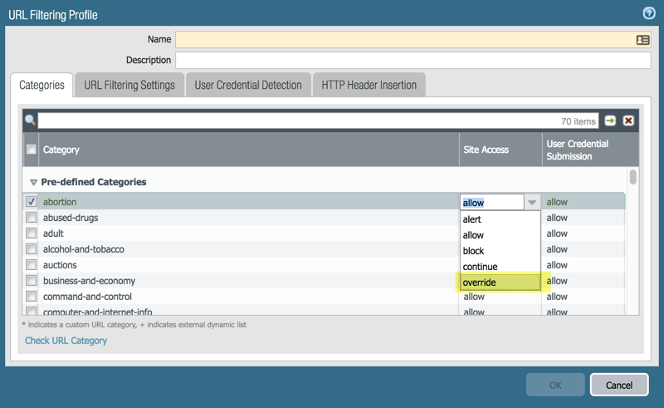Open the HTTP Header Insertion tab
Viewport: 664px width, 408px height.
tap(369, 85)
